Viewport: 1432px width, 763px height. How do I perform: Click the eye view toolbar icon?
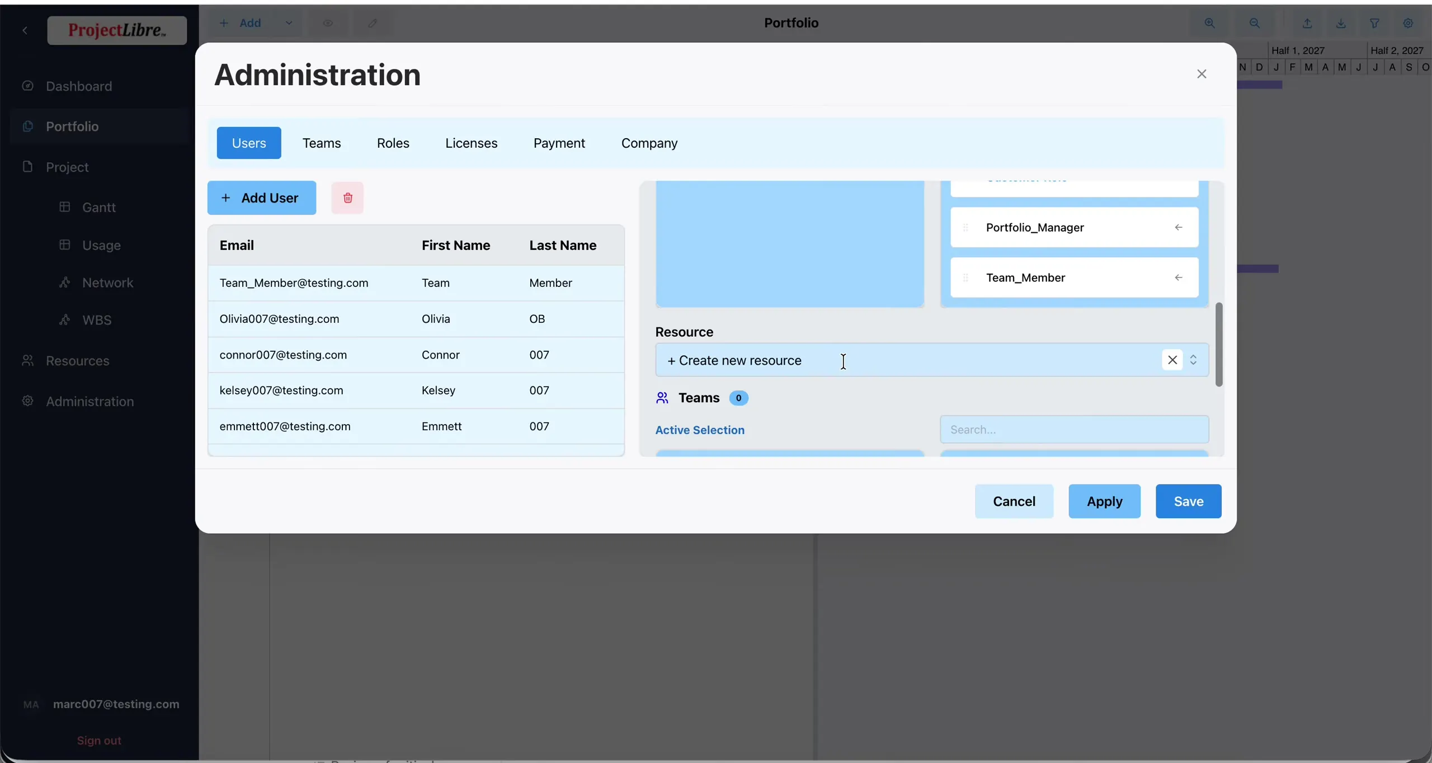tap(328, 23)
